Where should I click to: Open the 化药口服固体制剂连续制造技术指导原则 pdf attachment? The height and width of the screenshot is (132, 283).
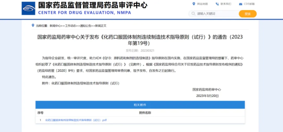[x=76, y=120]
